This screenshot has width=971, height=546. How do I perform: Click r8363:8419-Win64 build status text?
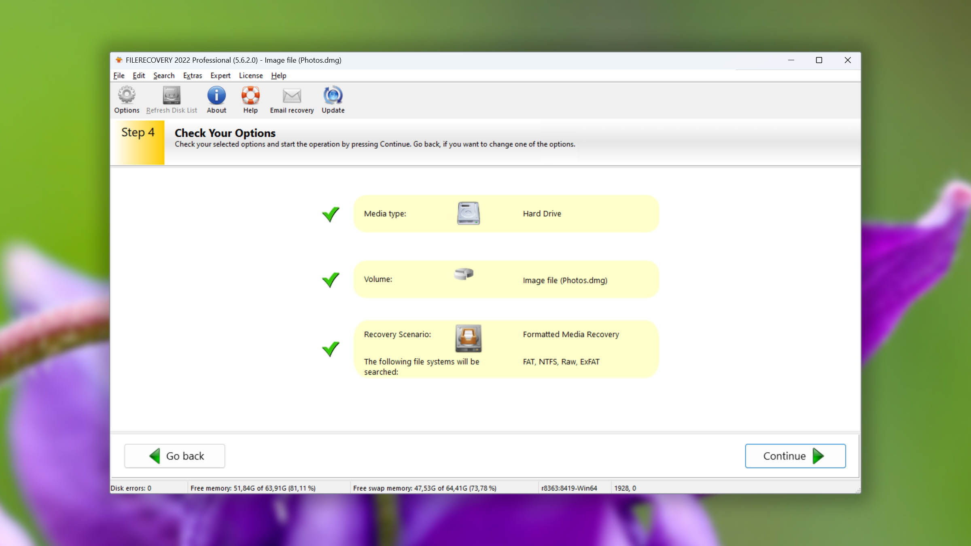(x=569, y=488)
